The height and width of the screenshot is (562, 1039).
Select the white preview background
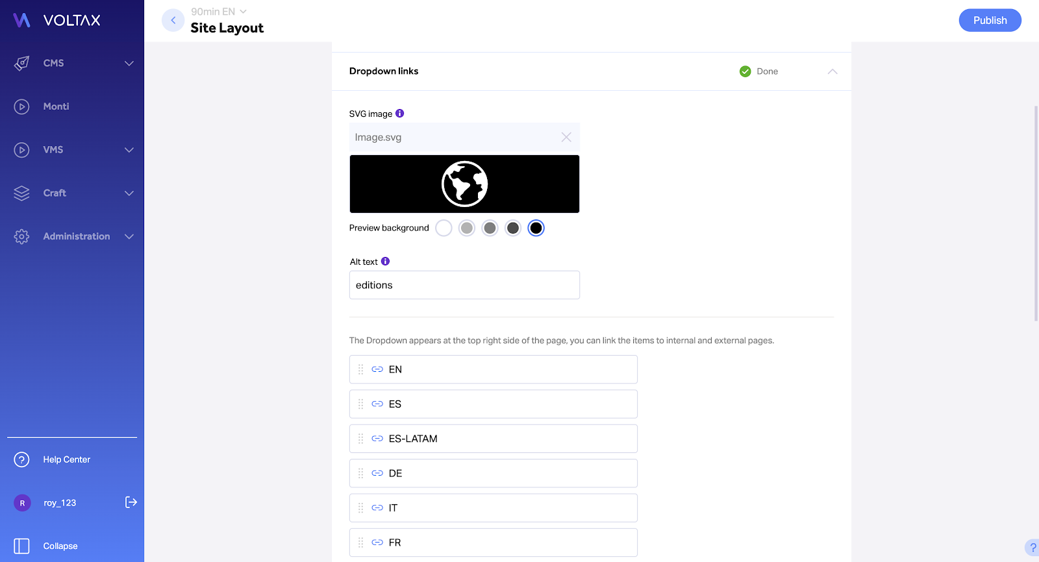pyautogui.click(x=444, y=228)
